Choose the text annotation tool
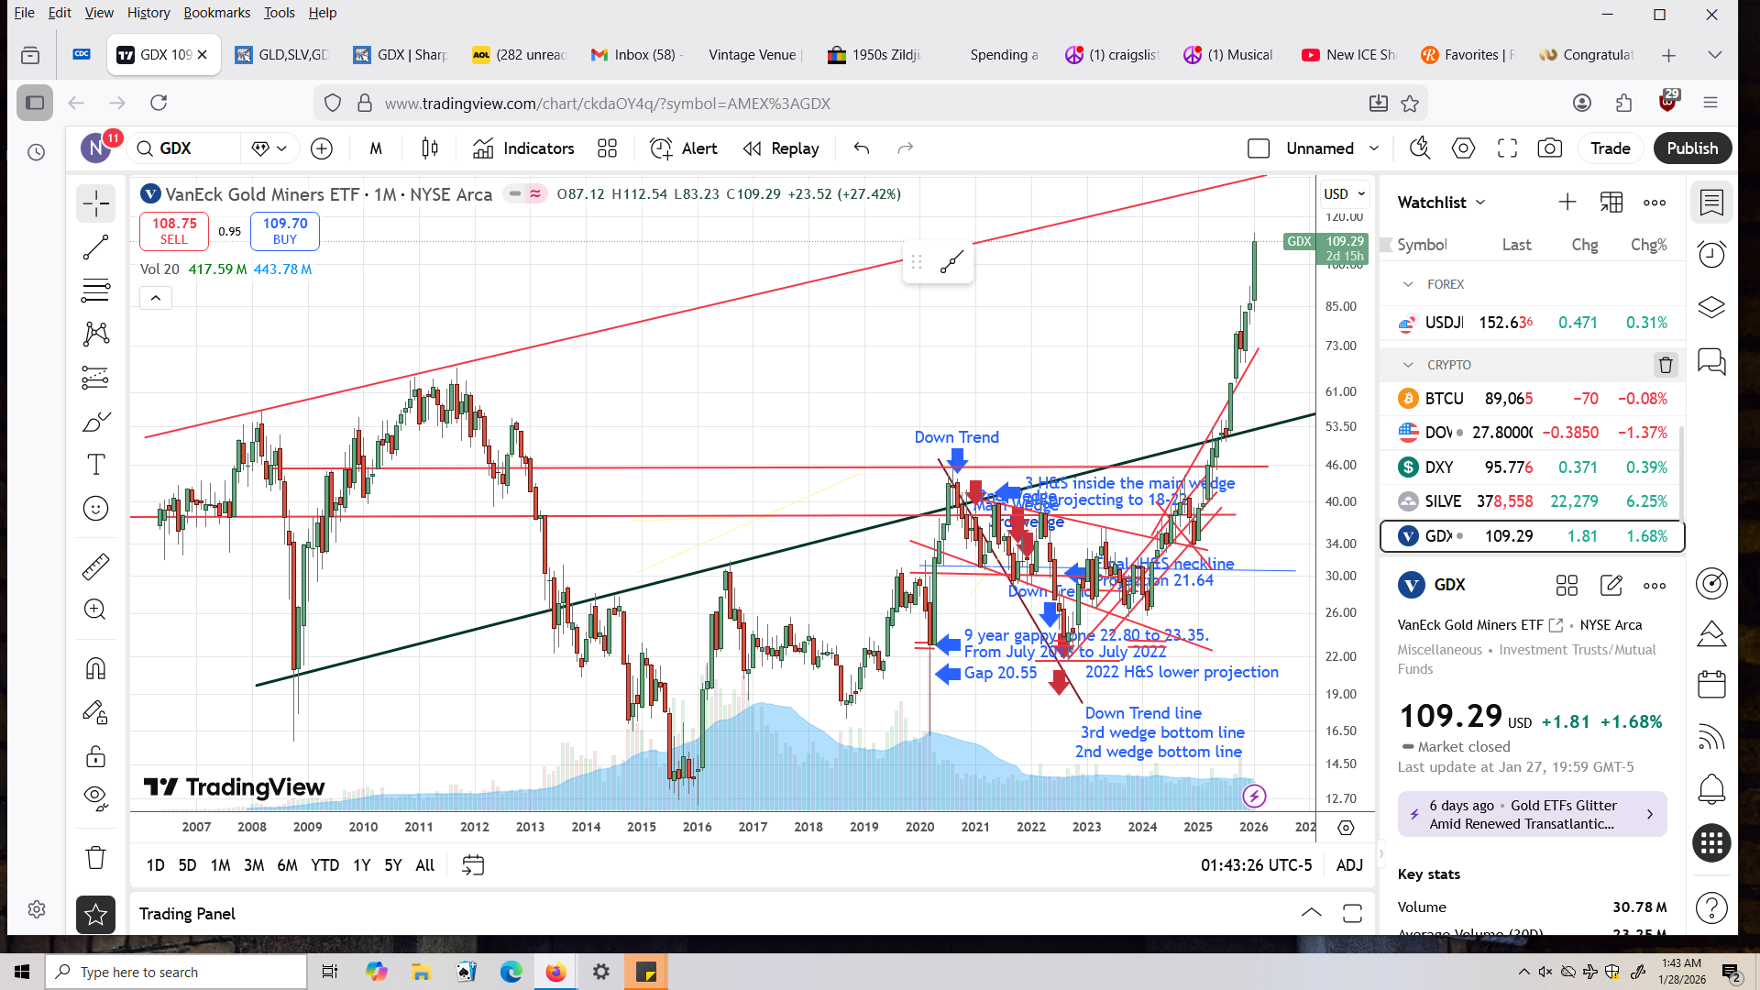The height and width of the screenshot is (990, 1760). click(95, 465)
